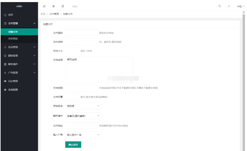Click the 确认保存 button
This screenshot has width=247, height=151.
pyautogui.click(x=73, y=144)
